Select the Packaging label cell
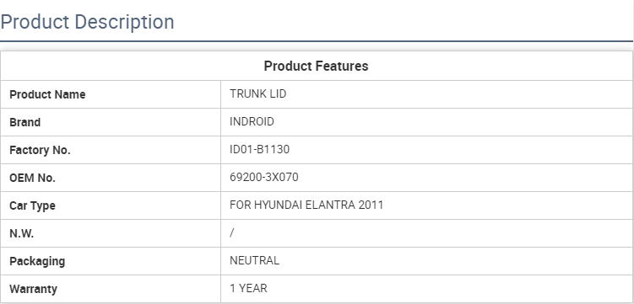The width and height of the screenshot is (634, 304). click(x=111, y=261)
